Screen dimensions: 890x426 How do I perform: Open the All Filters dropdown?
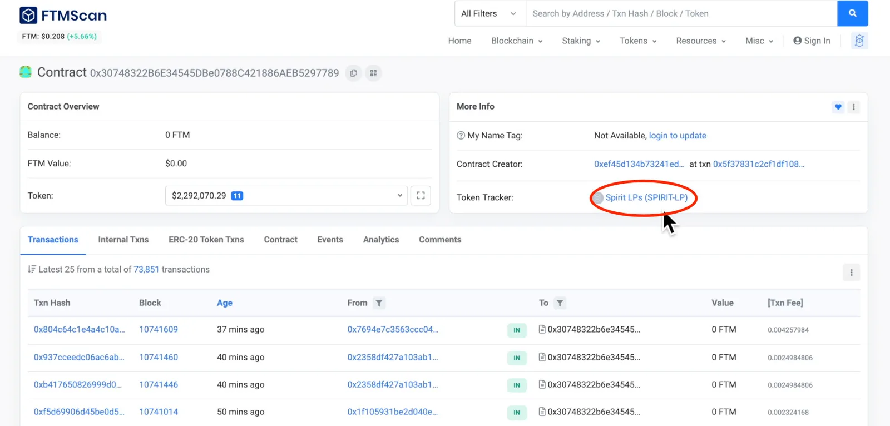click(489, 13)
